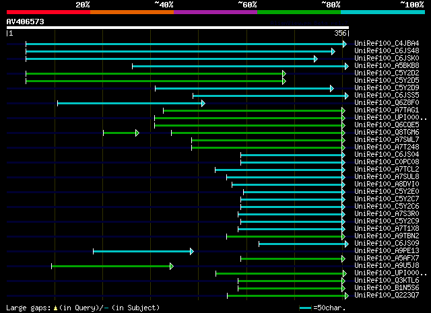Click the query end position 356 label
431x313 pixels.
point(340,33)
